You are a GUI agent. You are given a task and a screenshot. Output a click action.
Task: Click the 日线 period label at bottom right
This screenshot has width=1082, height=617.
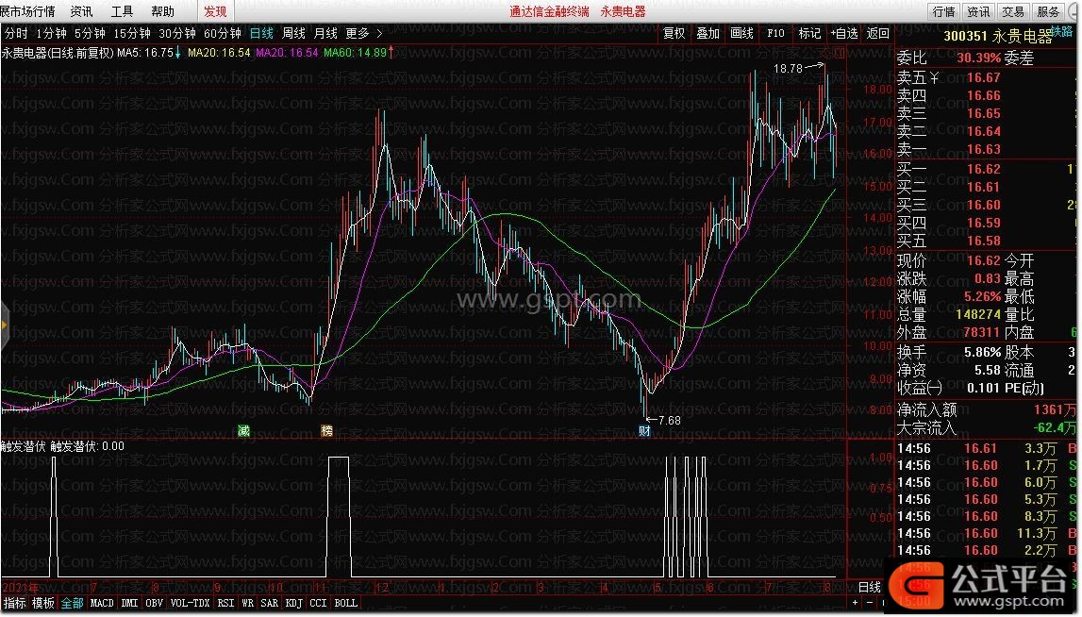click(870, 587)
